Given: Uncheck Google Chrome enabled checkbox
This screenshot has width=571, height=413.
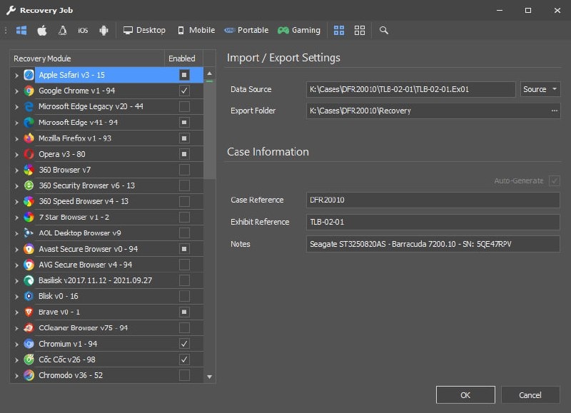Looking at the screenshot, I should [184, 91].
